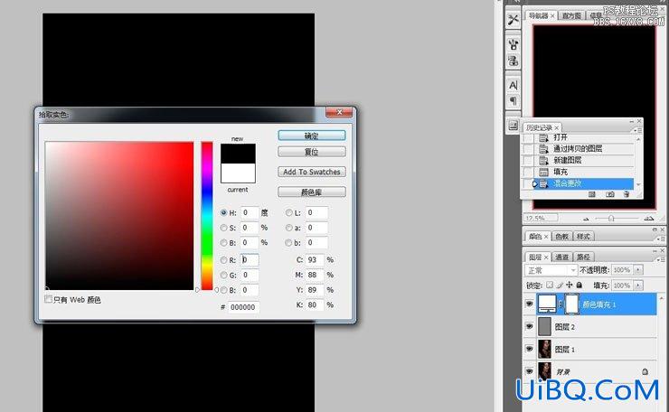Viewport: 669px width, 412px height.
Task: Click the # hex color field
Action: click(x=243, y=307)
